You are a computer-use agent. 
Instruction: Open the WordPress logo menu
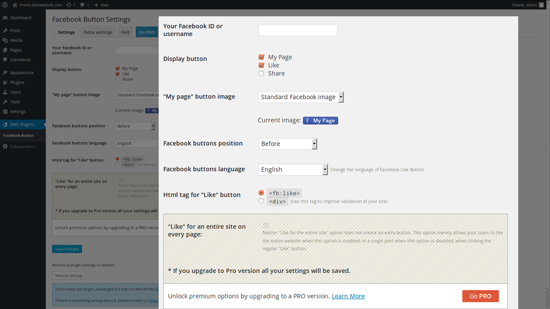[5, 5]
